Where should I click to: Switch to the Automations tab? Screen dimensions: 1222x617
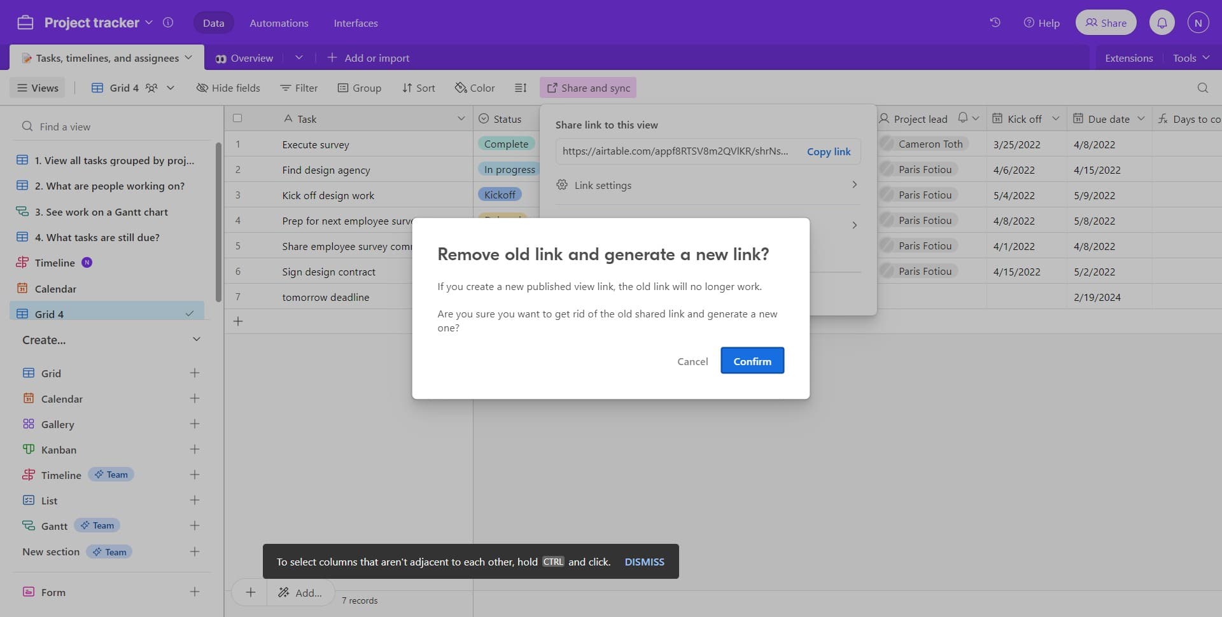tap(279, 23)
